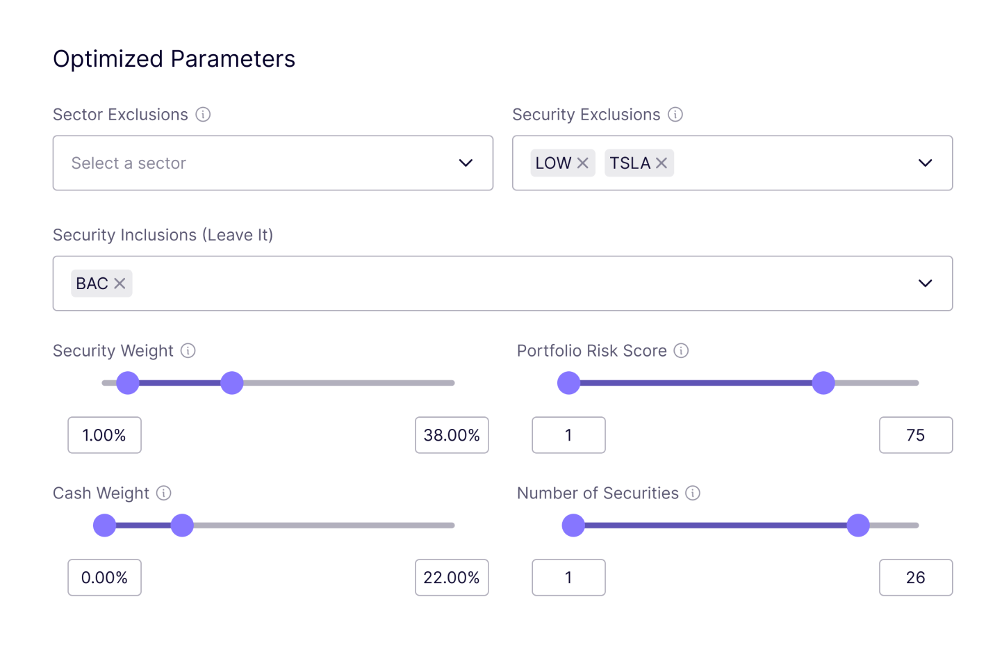The height and width of the screenshot is (645, 1002).
Task: Select the LOW exclusion chip
Action: (x=552, y=163)
